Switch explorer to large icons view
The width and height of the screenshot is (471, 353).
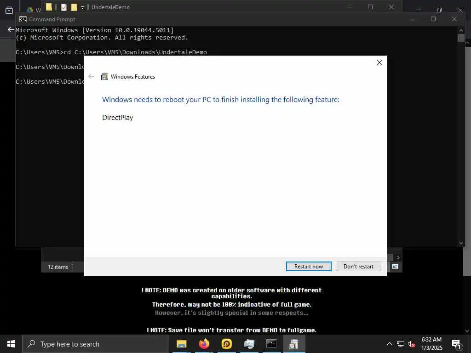(x=395, y=267)
